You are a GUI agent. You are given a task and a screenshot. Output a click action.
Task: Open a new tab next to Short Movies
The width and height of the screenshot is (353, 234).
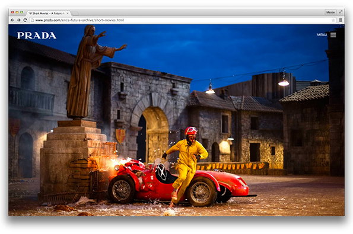click(75, 14)
